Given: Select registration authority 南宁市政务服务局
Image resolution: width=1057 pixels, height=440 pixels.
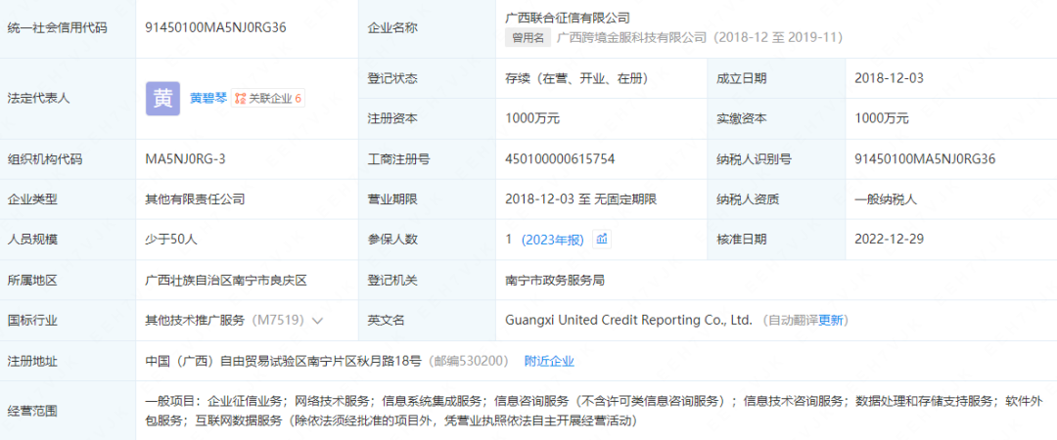Looking at the screenshot, I should [555, 281].
